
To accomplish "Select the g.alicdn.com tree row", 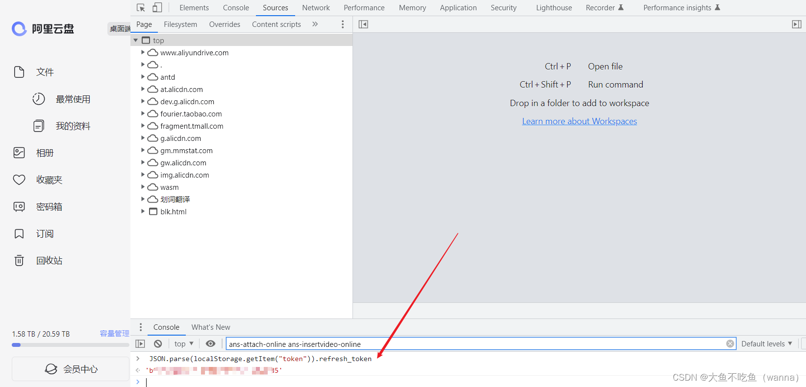I will pyautogui.click(x=242, y=138).
